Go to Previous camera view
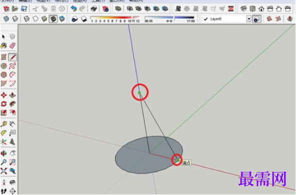 [12, 171]
